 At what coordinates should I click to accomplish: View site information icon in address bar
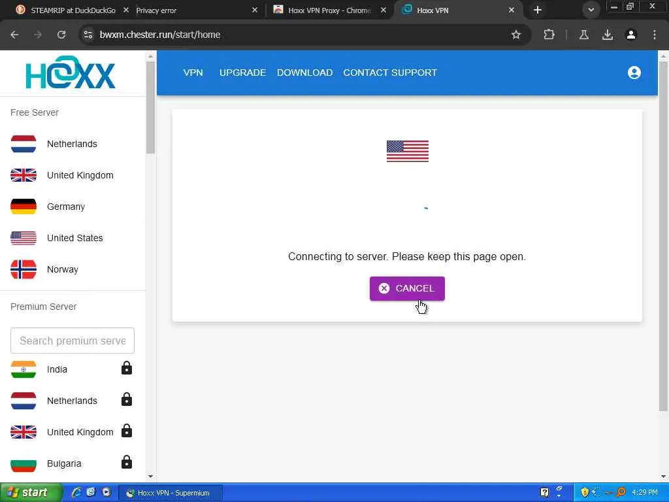[x=88, y=35]
